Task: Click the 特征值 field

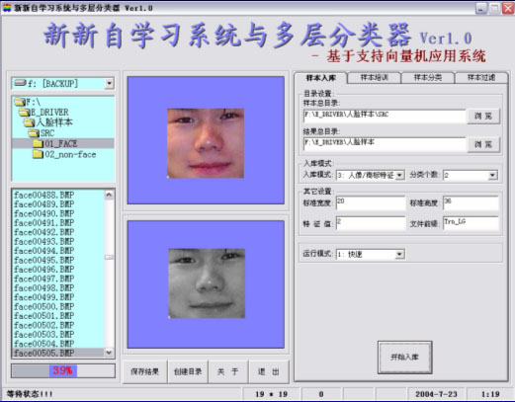Action: (371, 223)
